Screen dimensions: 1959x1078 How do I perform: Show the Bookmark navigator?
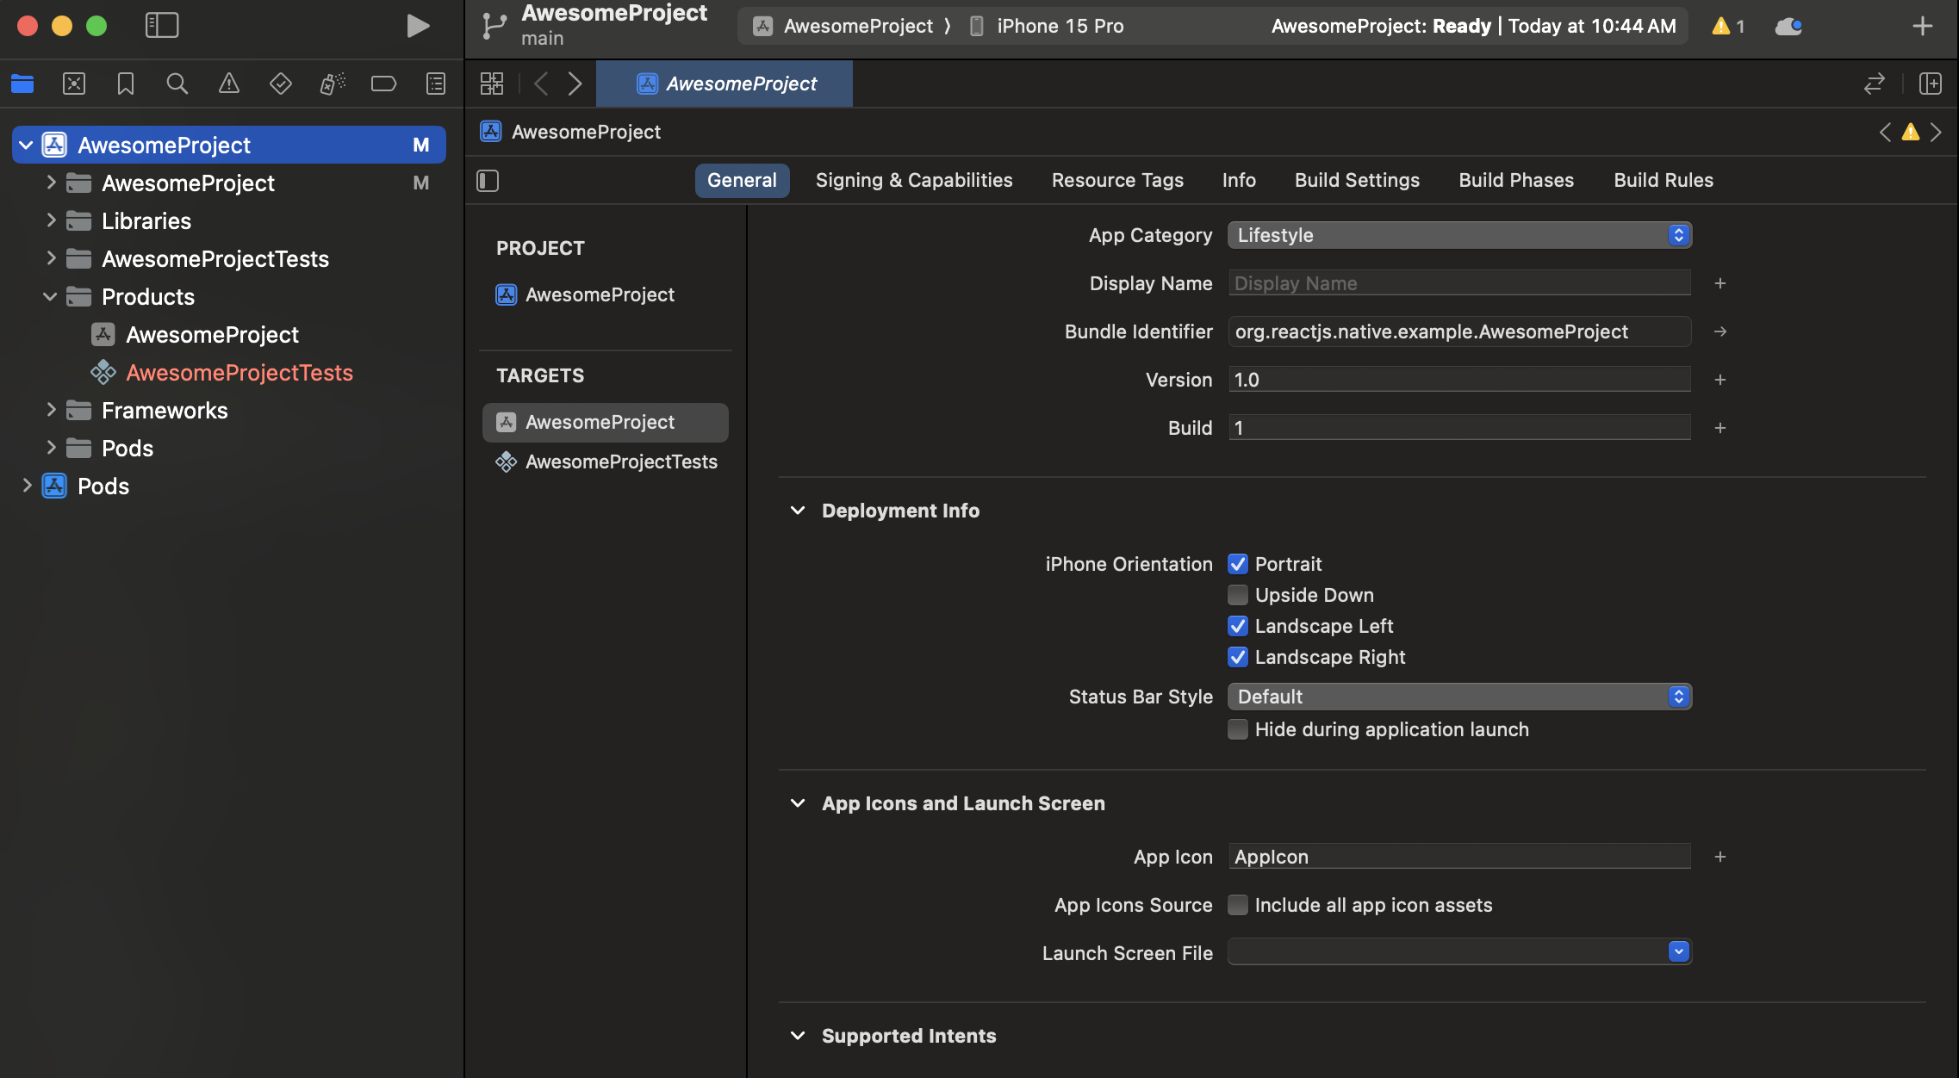pos(125,84)
